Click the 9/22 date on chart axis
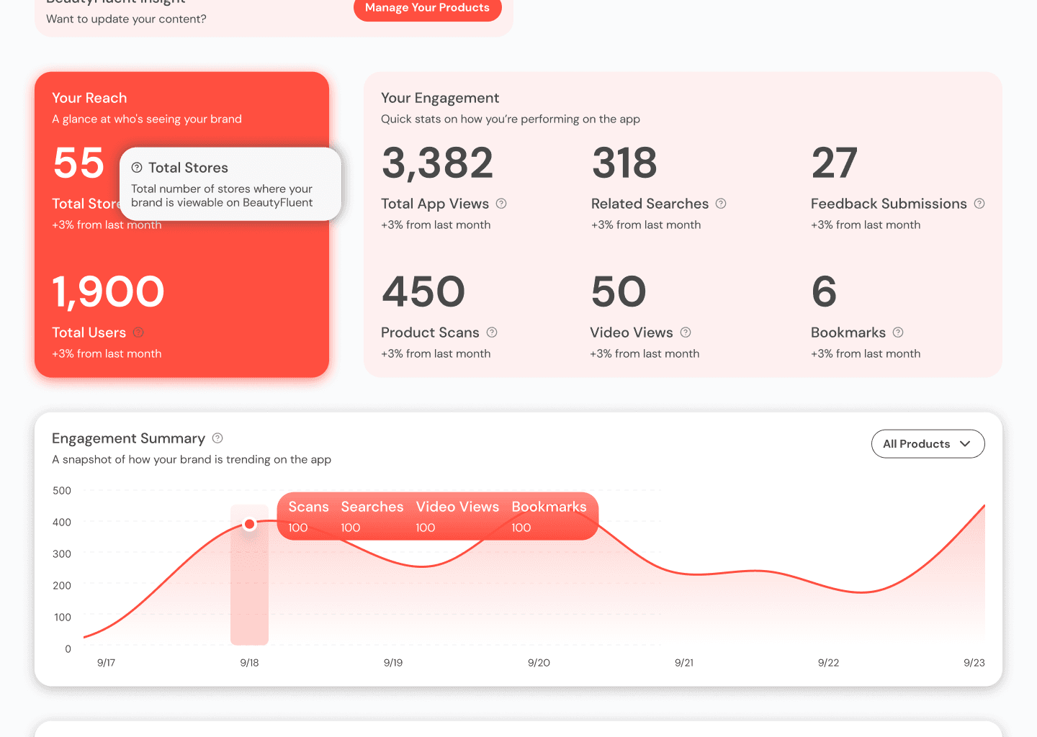Image resolution: width=1037 pixels, height=737 pixels. [x=828, y=663]
